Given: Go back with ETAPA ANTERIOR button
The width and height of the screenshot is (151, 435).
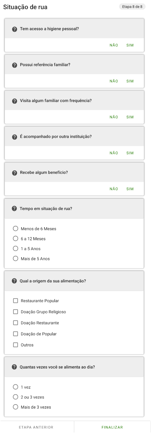Looking at the screenshot, I should pos(36,427).
